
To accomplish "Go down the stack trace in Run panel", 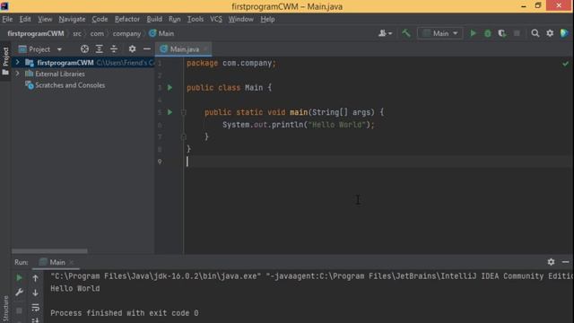I will click(x=35, y=292).
